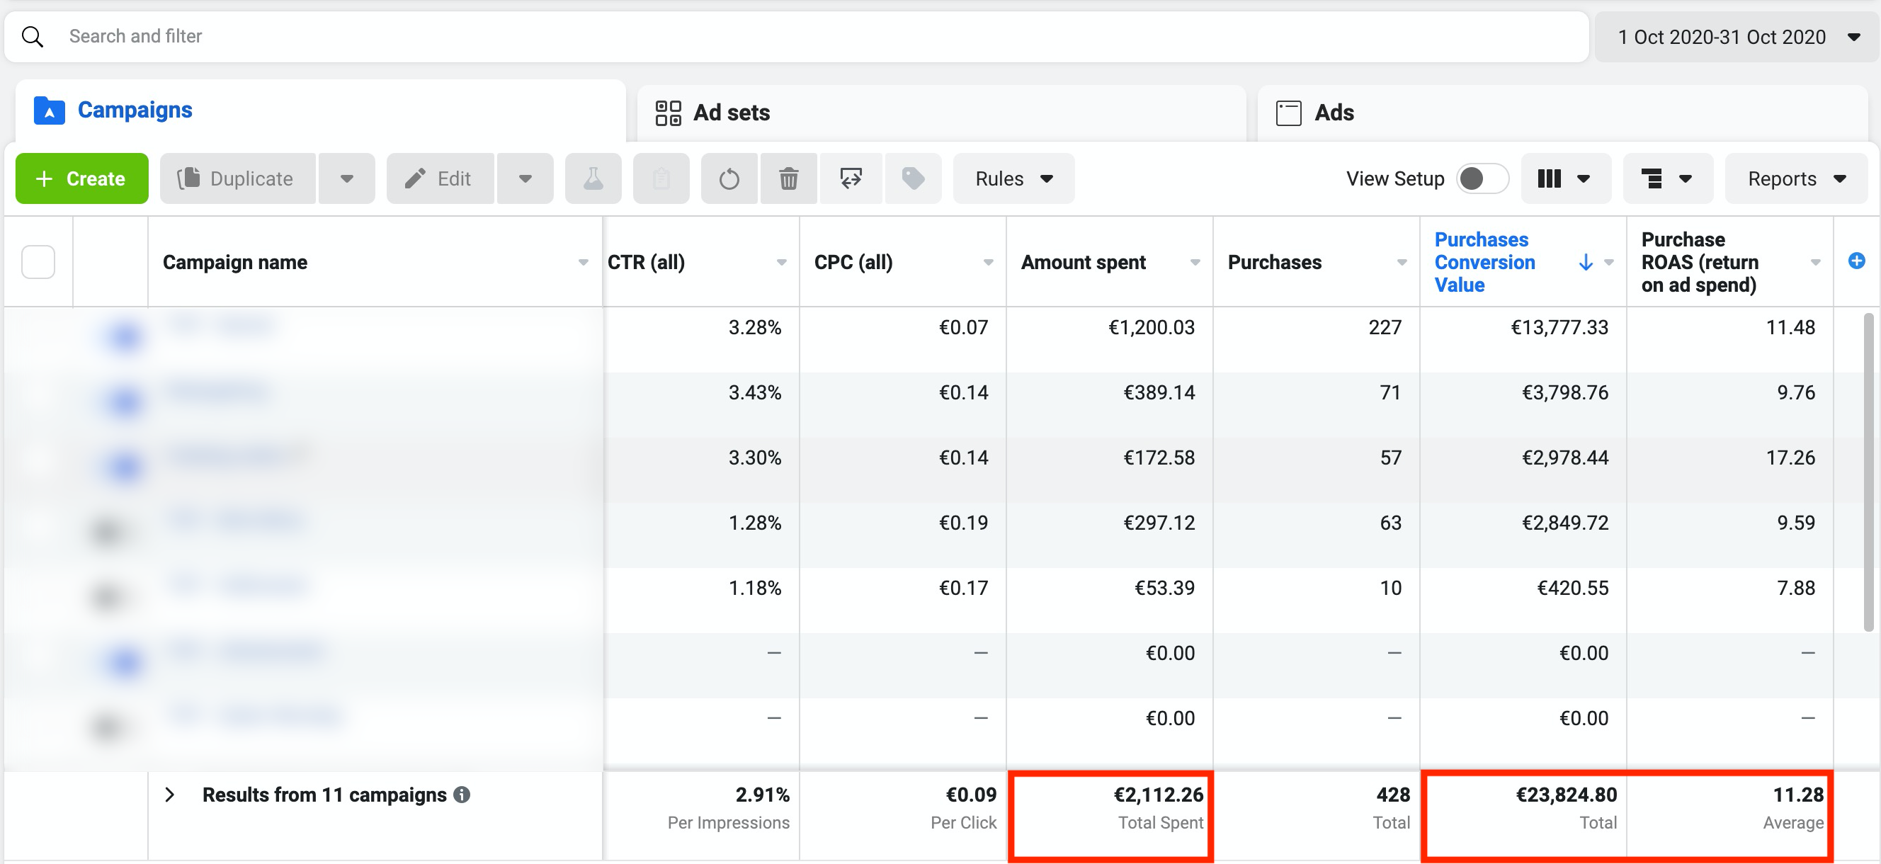Click the green Create button

coord(81,179)
